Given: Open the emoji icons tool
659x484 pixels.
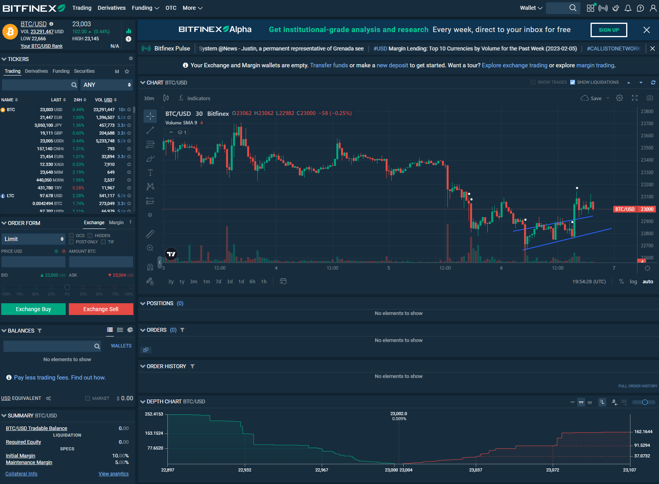Looking at the screenshot, I should pyautogui.click(x=150, y=215).
